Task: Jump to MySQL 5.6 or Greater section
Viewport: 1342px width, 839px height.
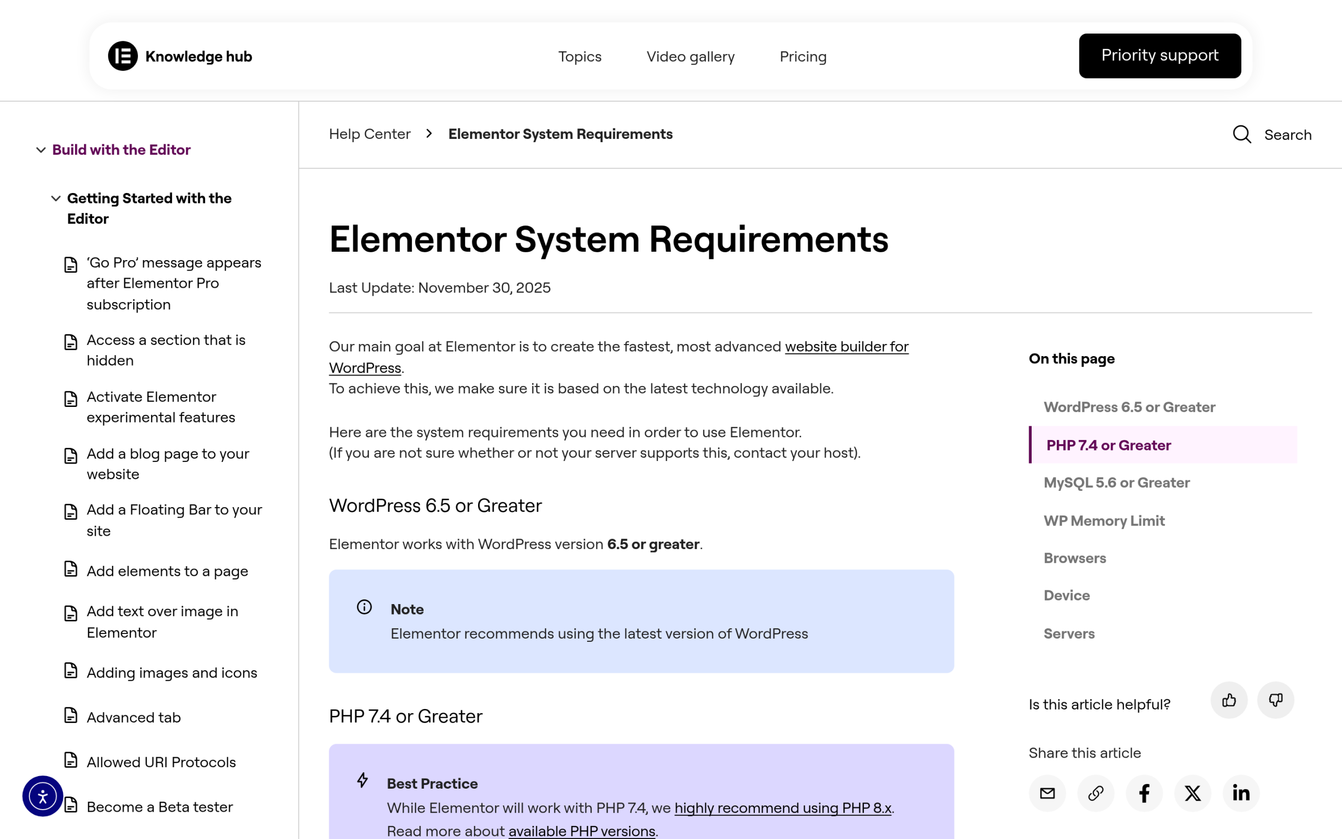Action: tap(1116, 483)
